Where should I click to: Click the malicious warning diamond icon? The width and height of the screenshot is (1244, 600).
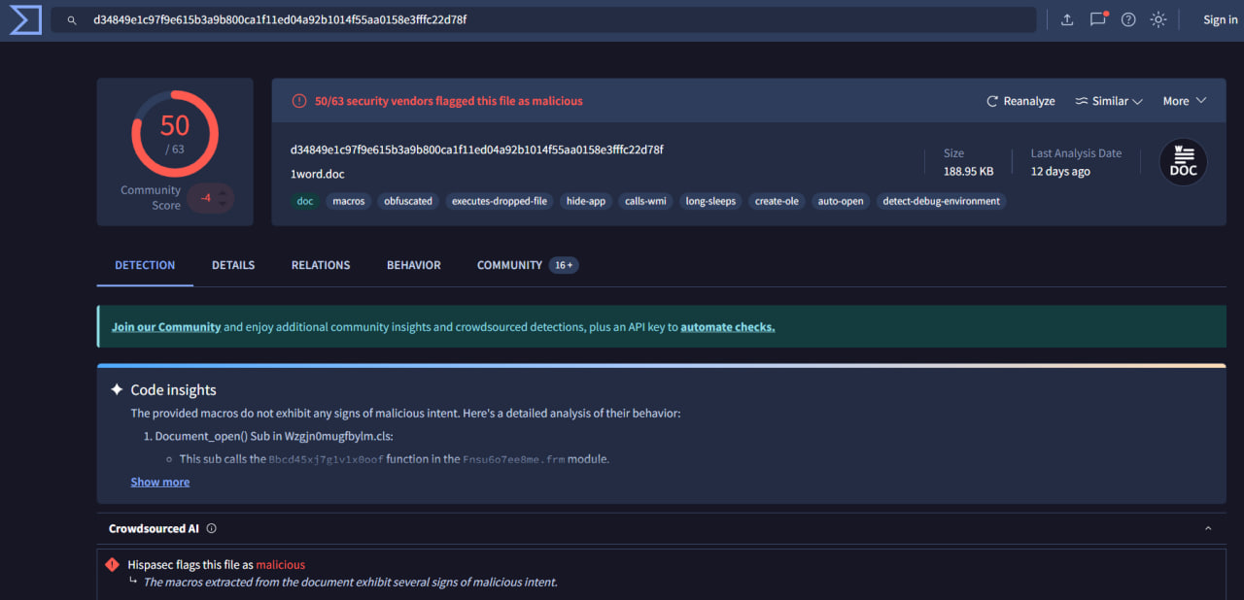click(x=112, y=564)
